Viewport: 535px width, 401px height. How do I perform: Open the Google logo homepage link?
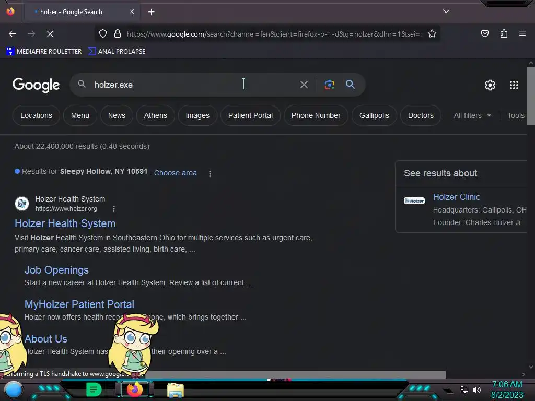click(36, 85)
